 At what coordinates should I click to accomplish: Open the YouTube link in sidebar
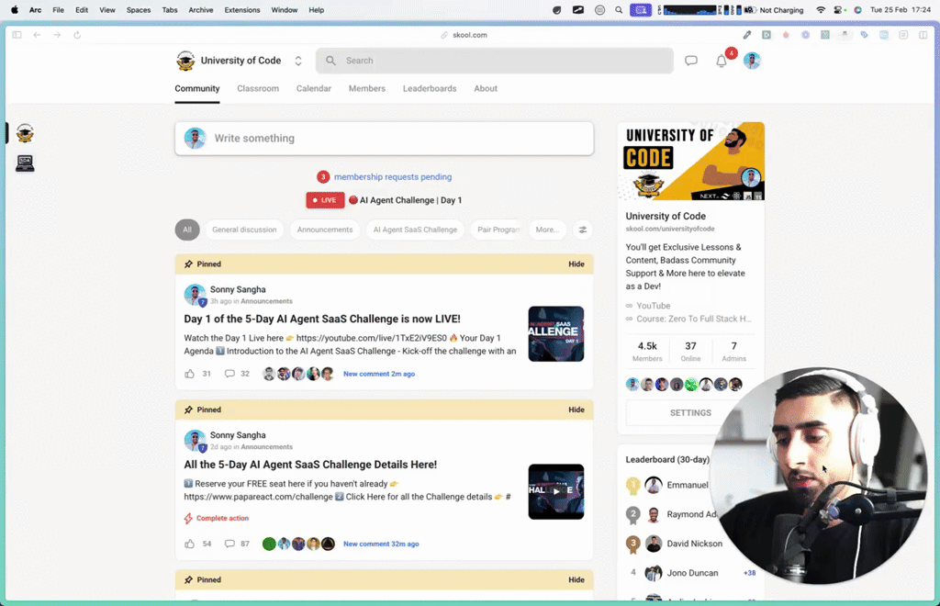click(653, 306)
